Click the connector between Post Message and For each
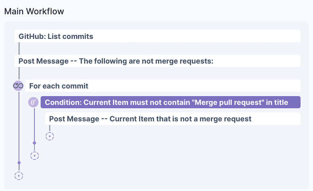 click(x=19, y=73)
